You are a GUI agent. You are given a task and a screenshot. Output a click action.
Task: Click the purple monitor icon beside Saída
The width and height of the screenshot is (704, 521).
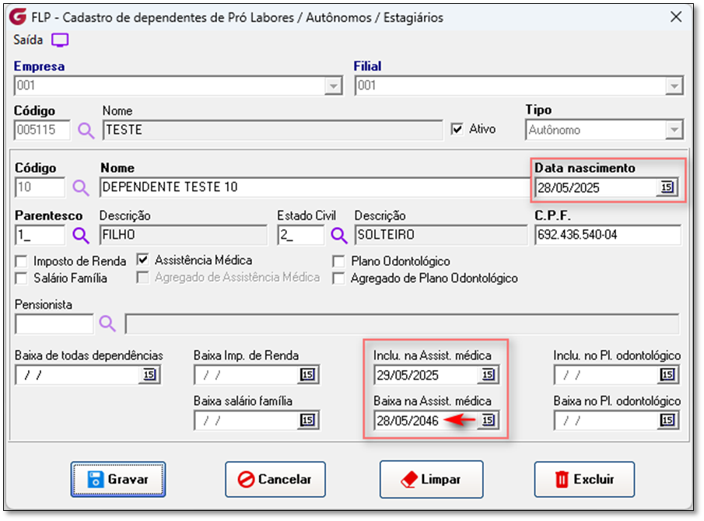(x=60, y=40)
